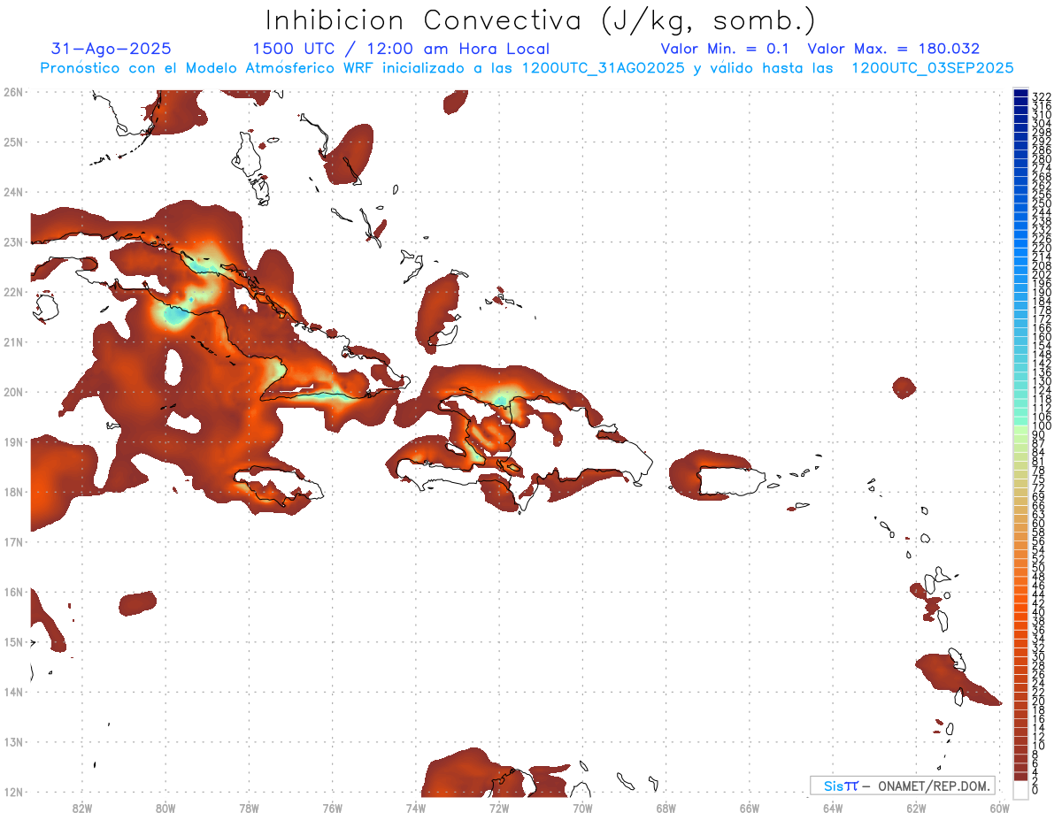Click the "60W" longitude label
The image size is (1062, 820).
[1000, 807]
